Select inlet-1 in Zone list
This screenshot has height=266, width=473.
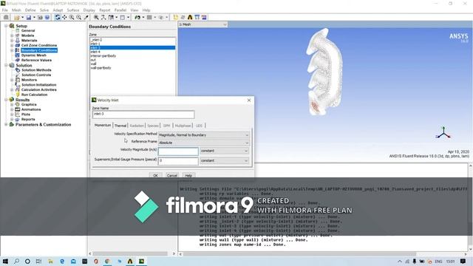coord(132,44)
